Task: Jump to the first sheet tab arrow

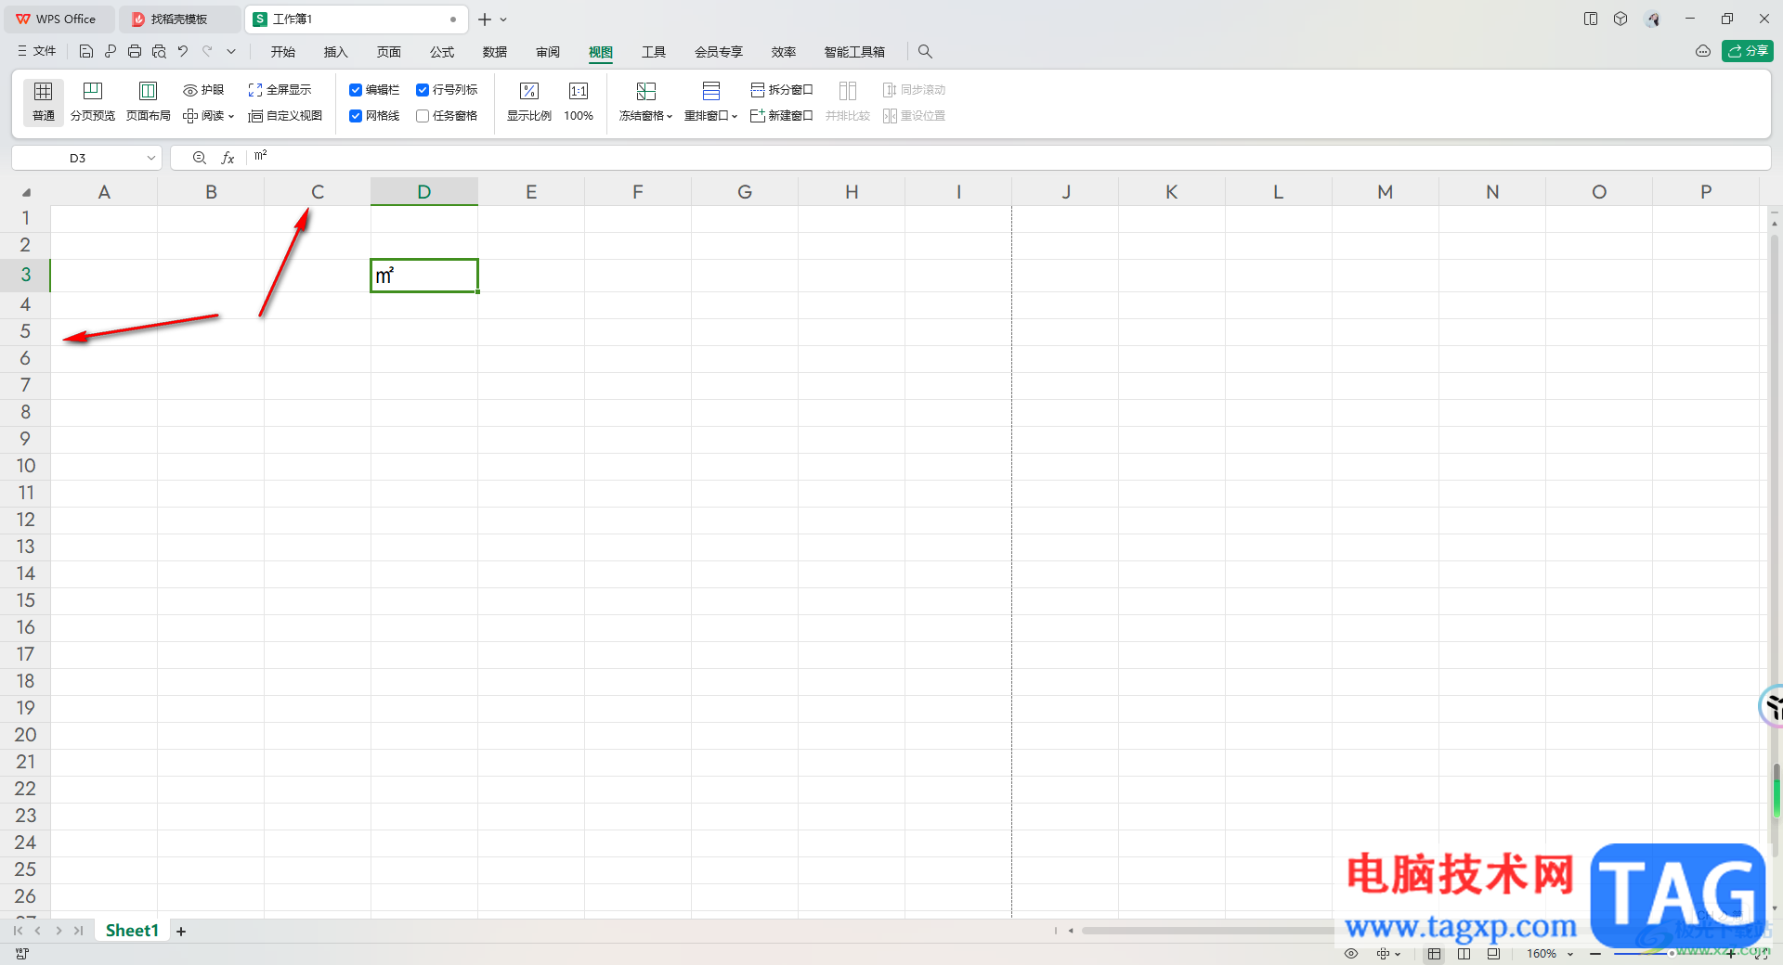Action: coord(18,931)
